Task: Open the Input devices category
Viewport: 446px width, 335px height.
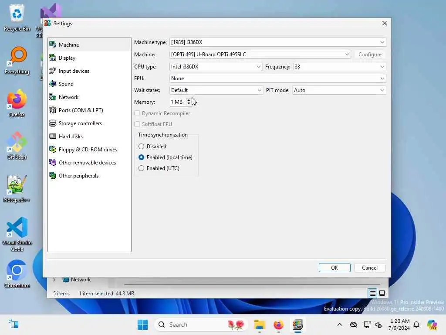Action: (89, 71)
